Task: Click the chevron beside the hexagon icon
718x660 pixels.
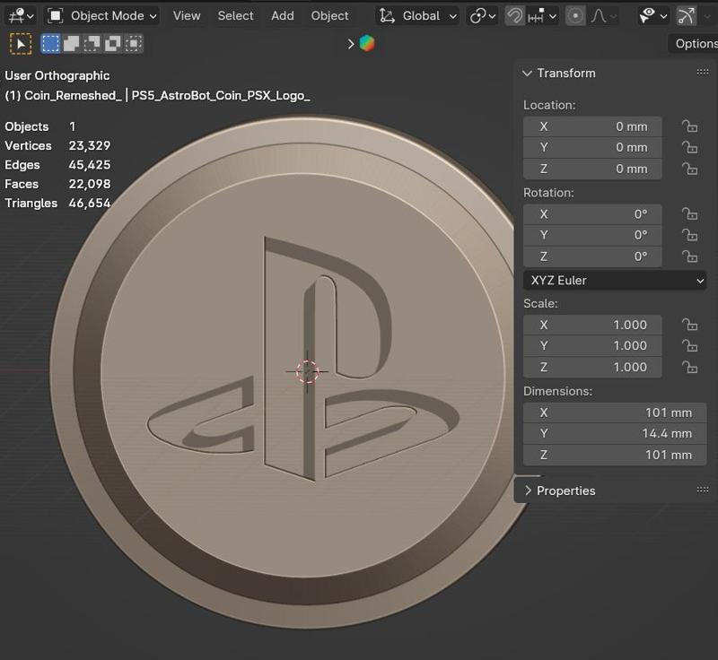Action: tap(351, 44)
